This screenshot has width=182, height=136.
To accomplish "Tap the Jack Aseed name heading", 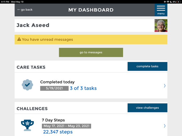I will point(33,25).
